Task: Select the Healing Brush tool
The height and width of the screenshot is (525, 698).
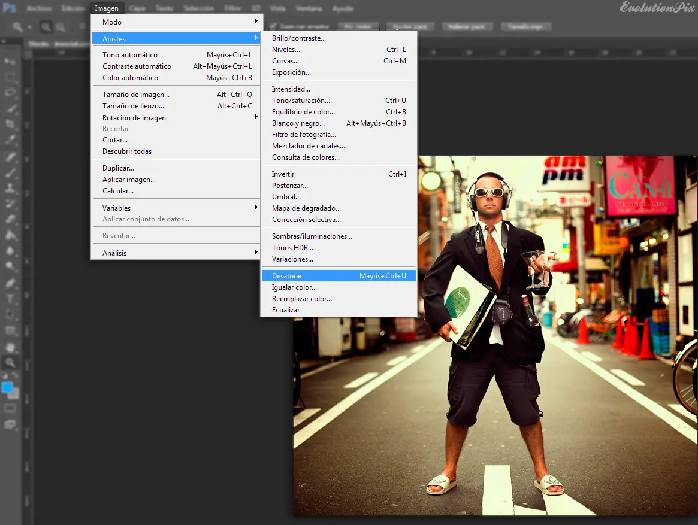Action: pyautogui.click(x=10, y=156)
